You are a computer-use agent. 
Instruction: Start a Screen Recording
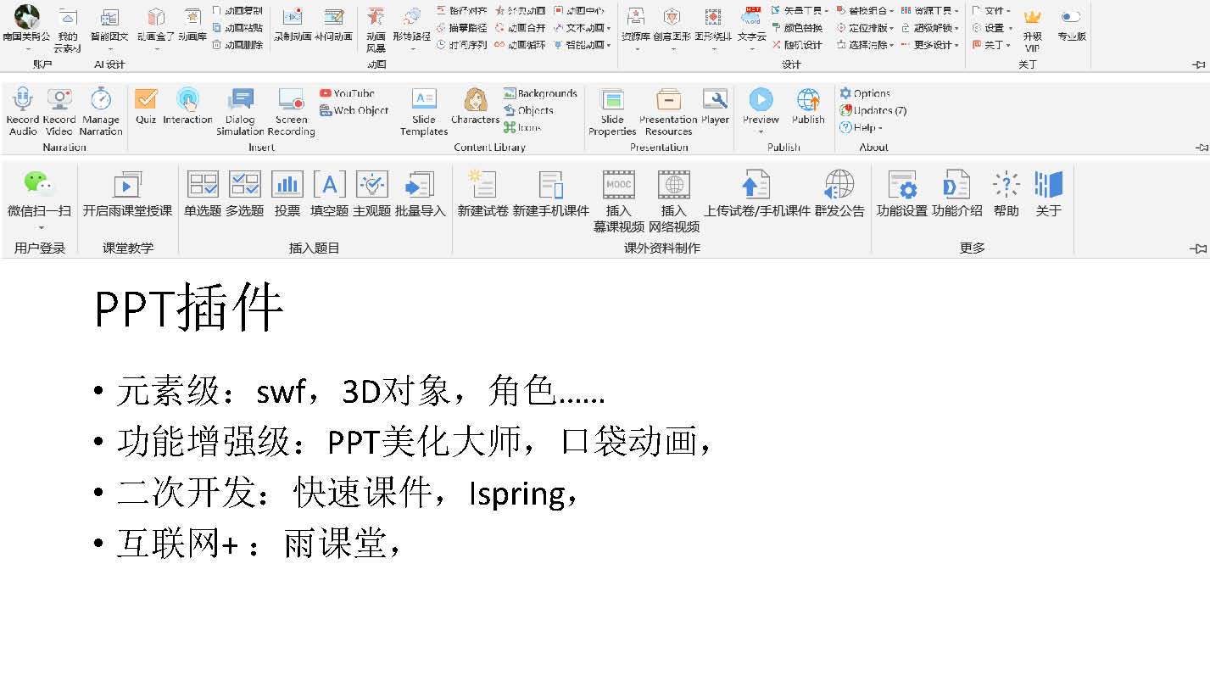291,100
